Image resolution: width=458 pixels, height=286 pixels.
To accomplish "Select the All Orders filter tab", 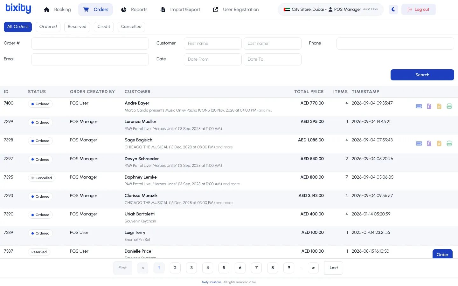I will tap(18, 27).
